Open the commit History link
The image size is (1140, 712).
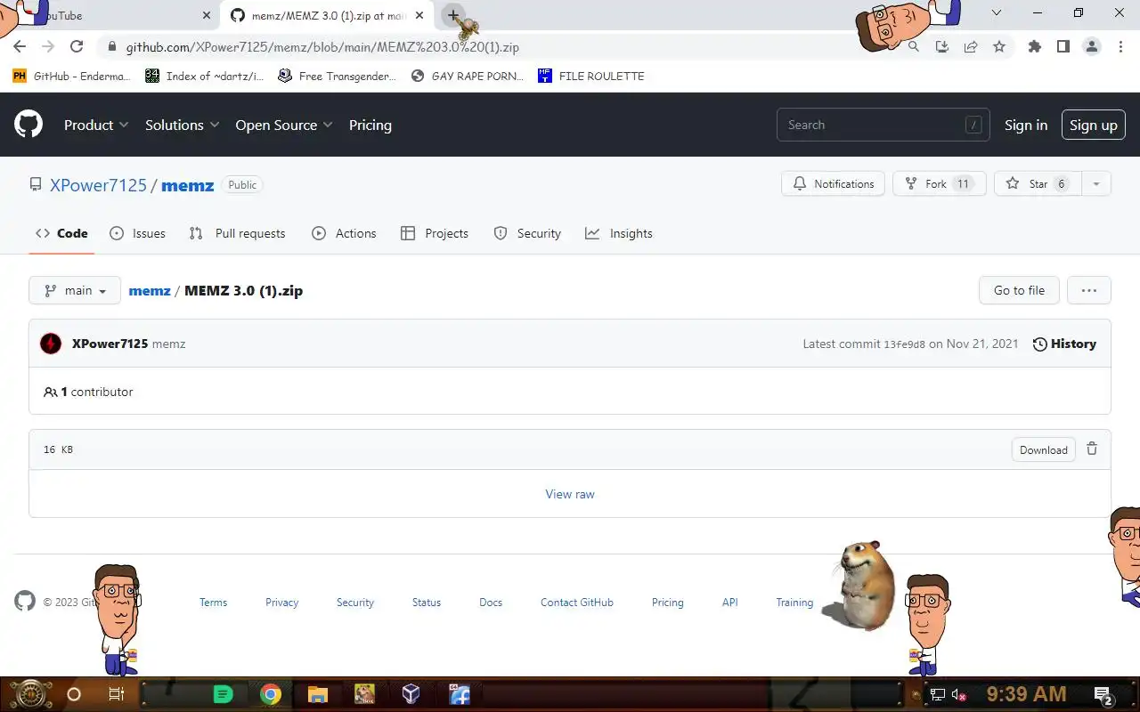click(1064, 344)
